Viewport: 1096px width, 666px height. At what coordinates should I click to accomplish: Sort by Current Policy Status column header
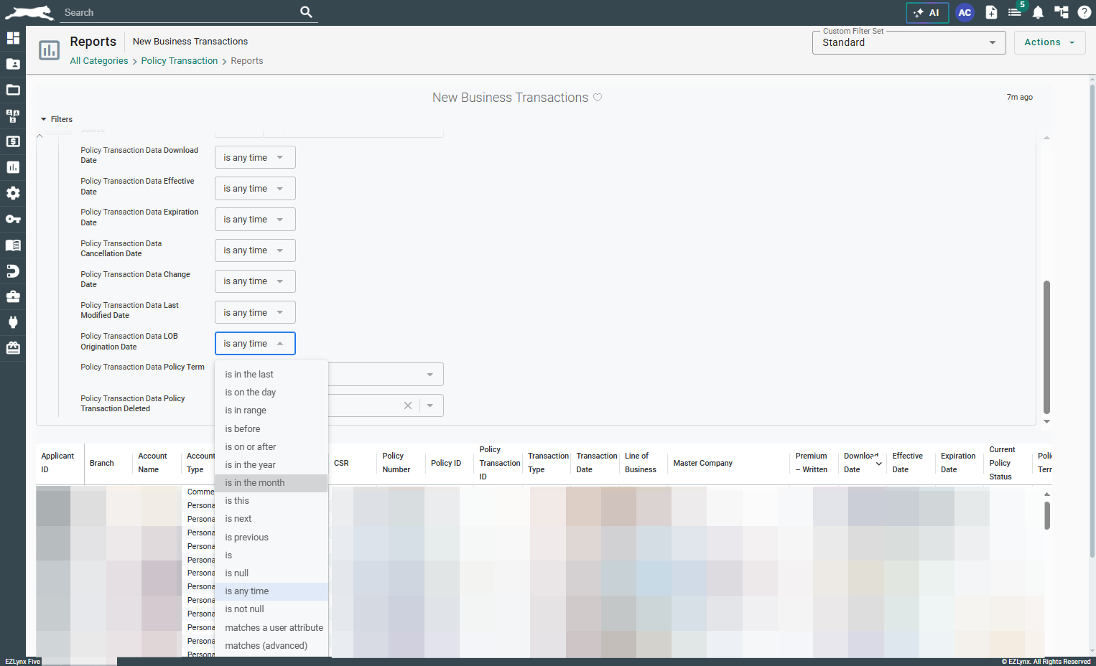point(1002,463)
